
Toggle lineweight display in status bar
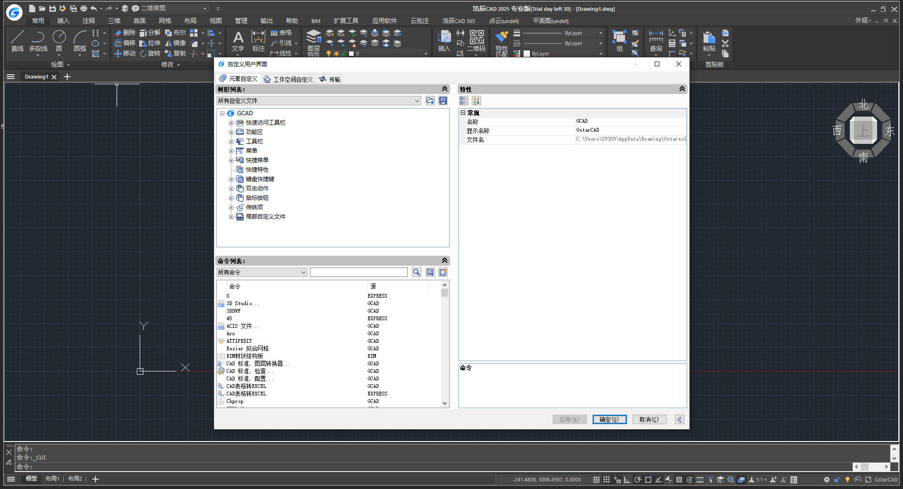(700, 480)
